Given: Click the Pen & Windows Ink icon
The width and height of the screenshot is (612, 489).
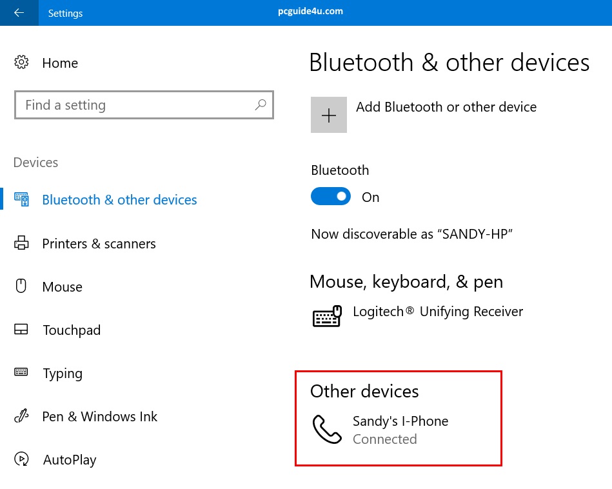Looking at the screenshot, I should coord(21,416).
